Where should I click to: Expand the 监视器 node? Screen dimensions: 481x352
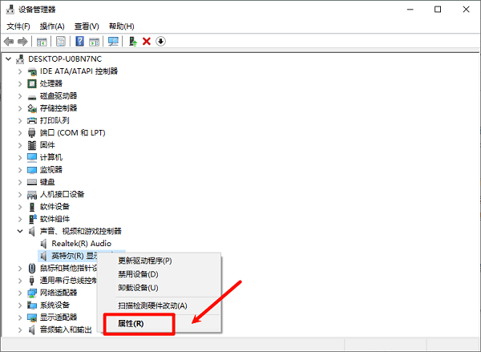pos(20,170)
